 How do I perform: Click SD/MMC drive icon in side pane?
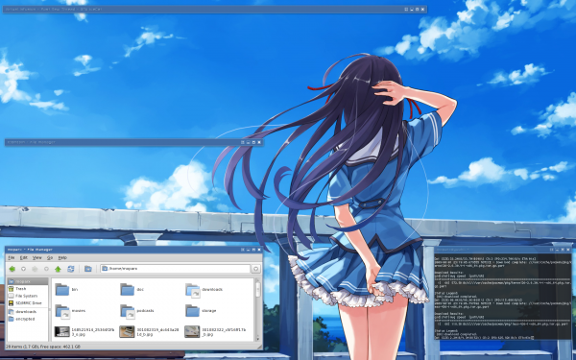tap(11, 303)
